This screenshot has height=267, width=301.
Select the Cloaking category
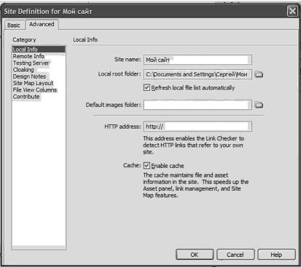[x=39, y=70]
